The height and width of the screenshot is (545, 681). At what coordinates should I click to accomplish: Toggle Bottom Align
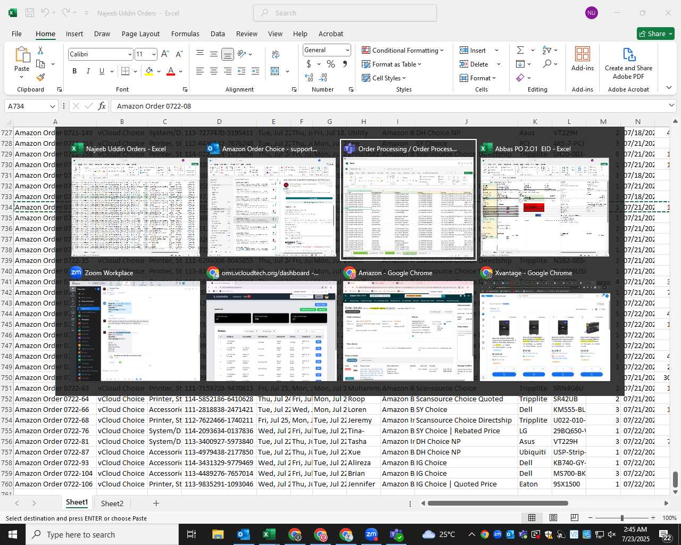[x=228, y=54]
